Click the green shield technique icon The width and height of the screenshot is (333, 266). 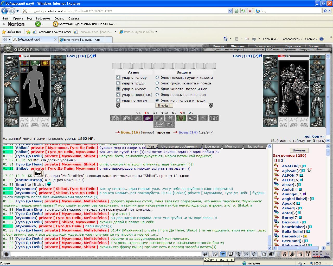pyautogui.click(x=181, y=118)
